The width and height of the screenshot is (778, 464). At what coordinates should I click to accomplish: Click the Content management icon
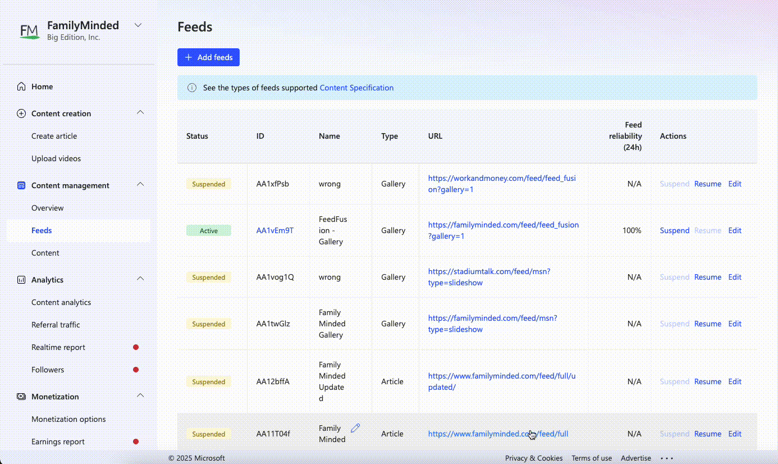(x=21, y=185)
